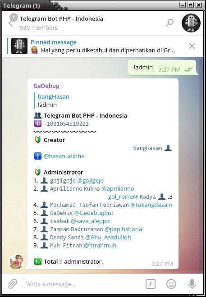Open @gojigeje mention
This screenshot has height=297, width=206.
coord(91,181)
